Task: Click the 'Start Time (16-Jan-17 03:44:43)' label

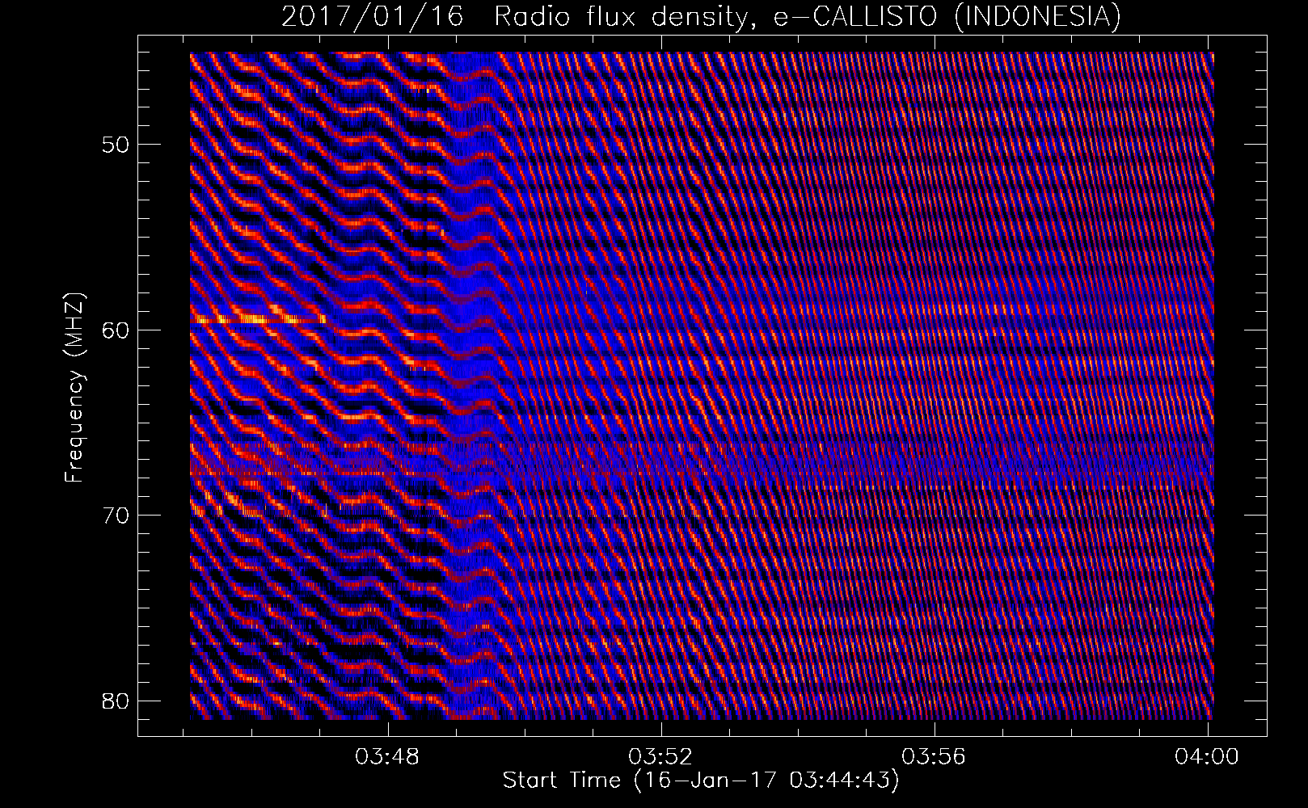Action: (x=701, y=781)
